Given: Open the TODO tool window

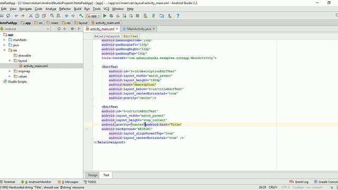Looking at the screenshot, I should 90,182.
